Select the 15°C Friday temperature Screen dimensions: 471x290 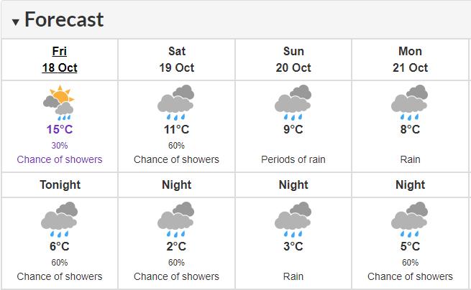[x=60, y=130]
